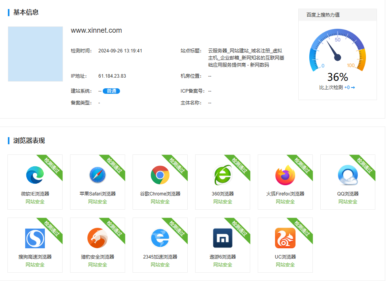386x281 pixels.
Task: Click 网站安全 status under 谷歌Chrome浏览器
Action: coord(160,202)
